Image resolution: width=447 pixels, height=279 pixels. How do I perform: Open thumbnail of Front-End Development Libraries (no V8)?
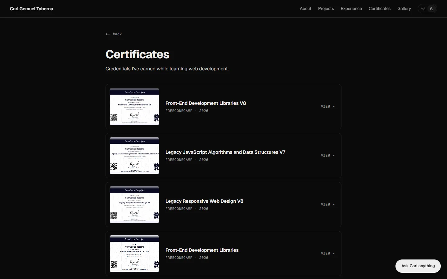134,254
